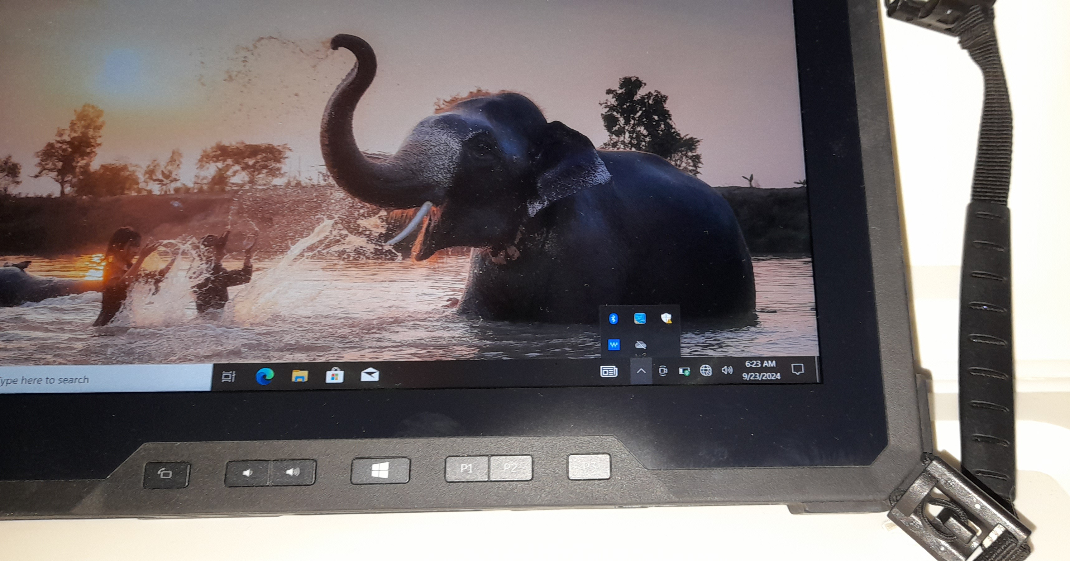
Task: Collapse the hidden icons chevron
Action: pyautogui.click(x=641, y=371)
